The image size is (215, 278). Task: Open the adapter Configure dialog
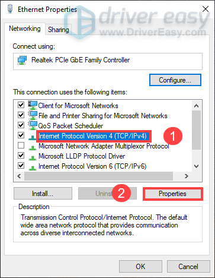[x=175, y=80]
